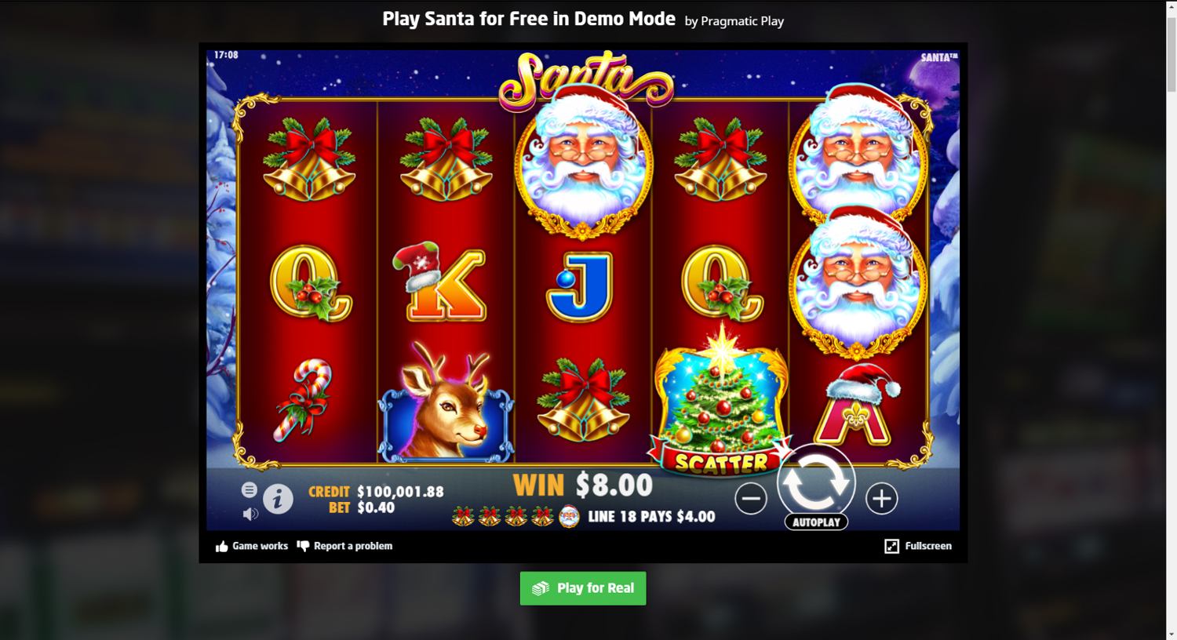Click the candy cane symbol

(304, 398)
